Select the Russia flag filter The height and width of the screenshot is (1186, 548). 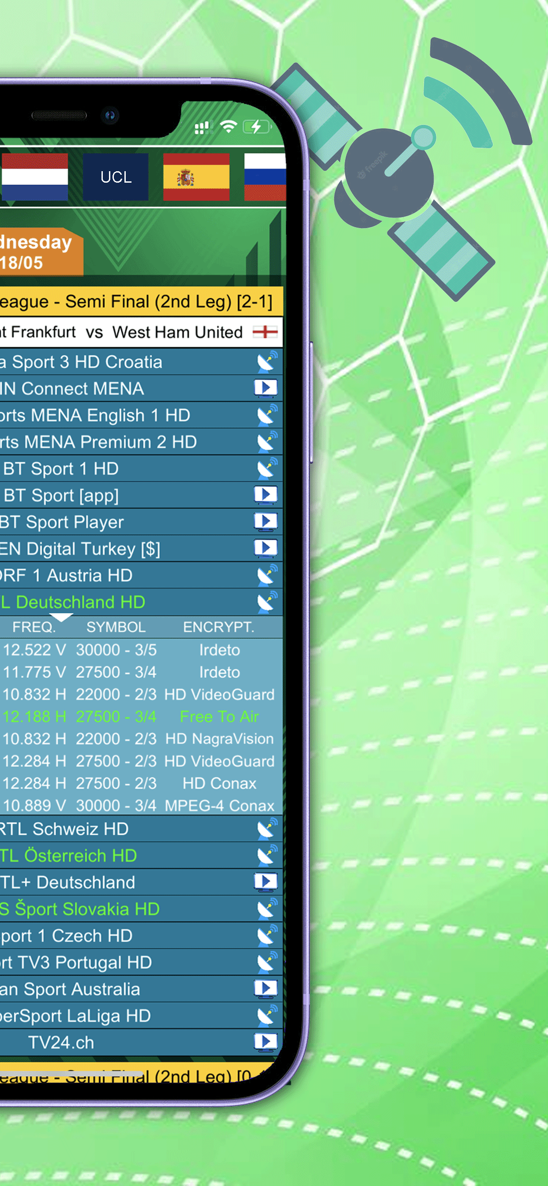coord(265,177)
